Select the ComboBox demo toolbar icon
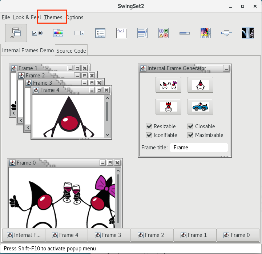The width and height of the screenshot is (262, 254). [x=79, y=33]
